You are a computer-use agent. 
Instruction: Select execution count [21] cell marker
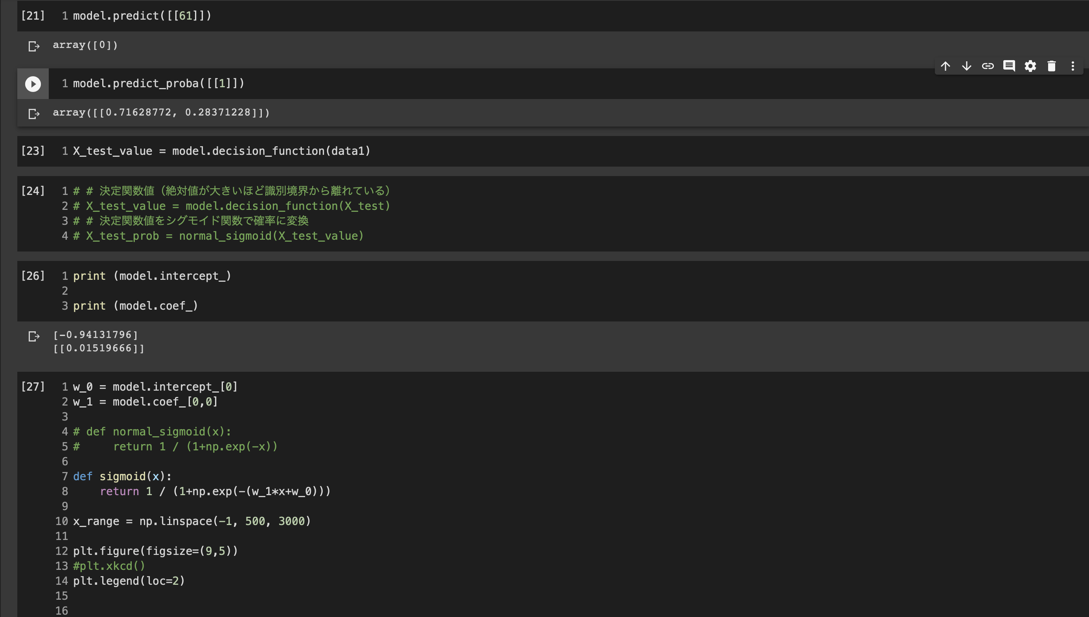pos(33,16)
